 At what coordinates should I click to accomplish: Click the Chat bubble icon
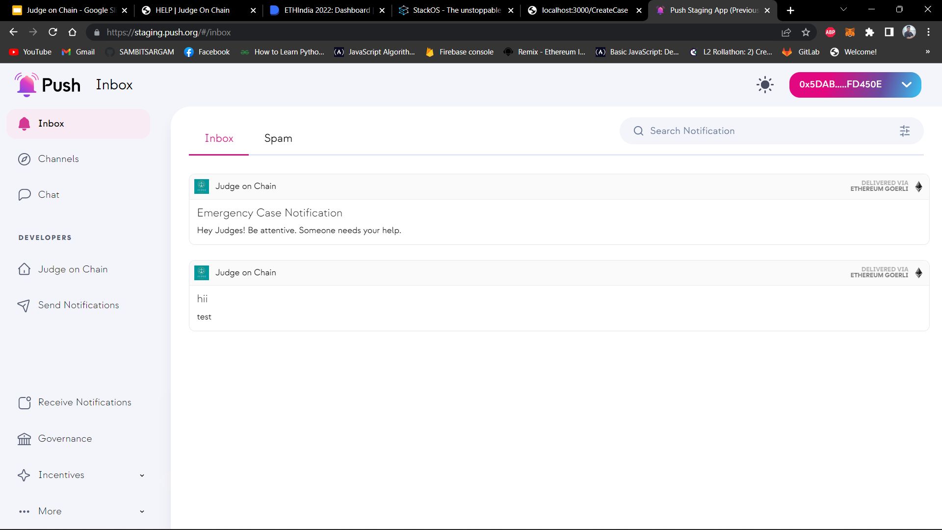24,195
